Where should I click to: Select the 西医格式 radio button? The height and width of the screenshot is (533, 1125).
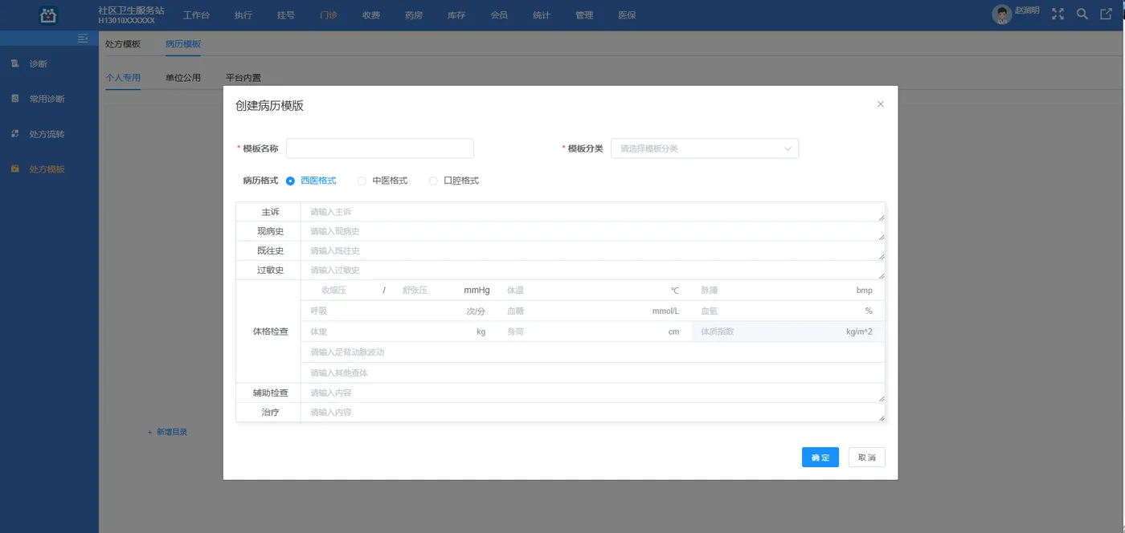pos(290,180)
